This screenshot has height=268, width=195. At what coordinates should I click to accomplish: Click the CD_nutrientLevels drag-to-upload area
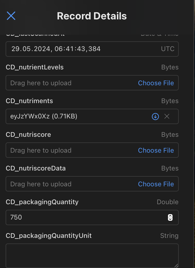[x=41, y=83]
